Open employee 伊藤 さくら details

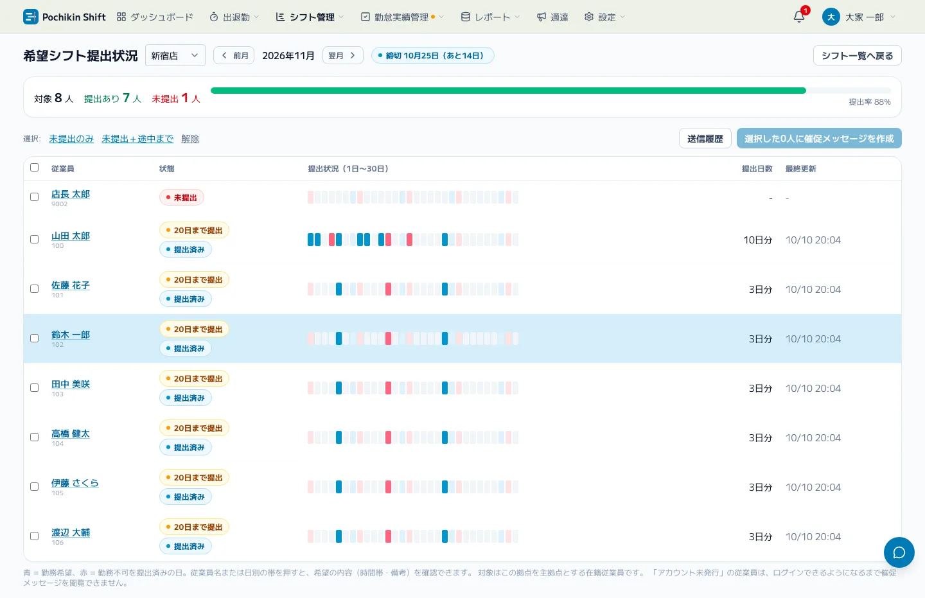click(75, 483)
